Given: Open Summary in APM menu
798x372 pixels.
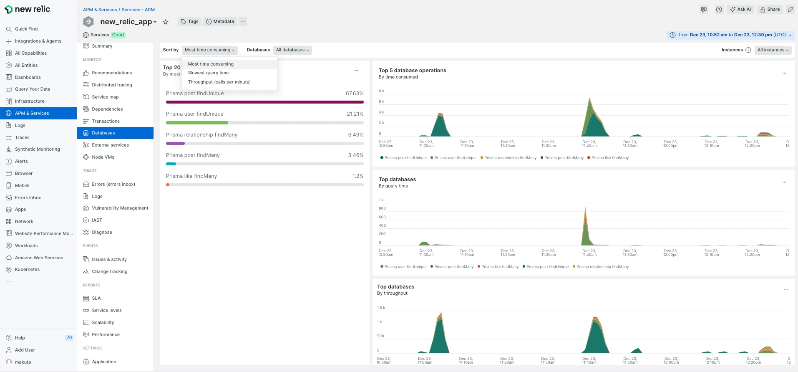Looking at the screenshot, I should [102, 46].
